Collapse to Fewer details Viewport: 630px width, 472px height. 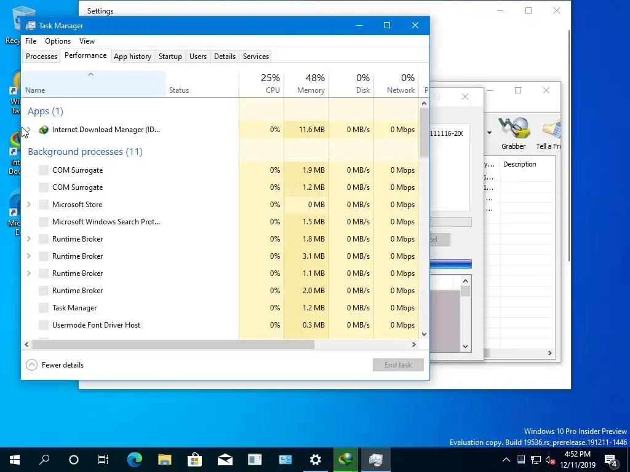tap(55, 365)
